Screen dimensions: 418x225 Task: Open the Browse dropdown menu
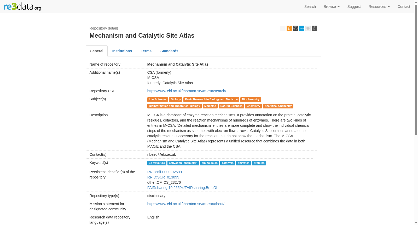[x=332, y=7]
